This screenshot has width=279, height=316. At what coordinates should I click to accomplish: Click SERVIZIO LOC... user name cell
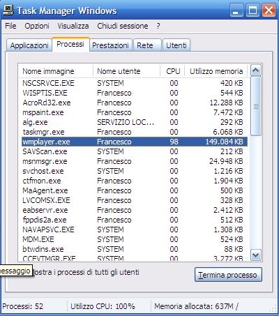point(126,122)
